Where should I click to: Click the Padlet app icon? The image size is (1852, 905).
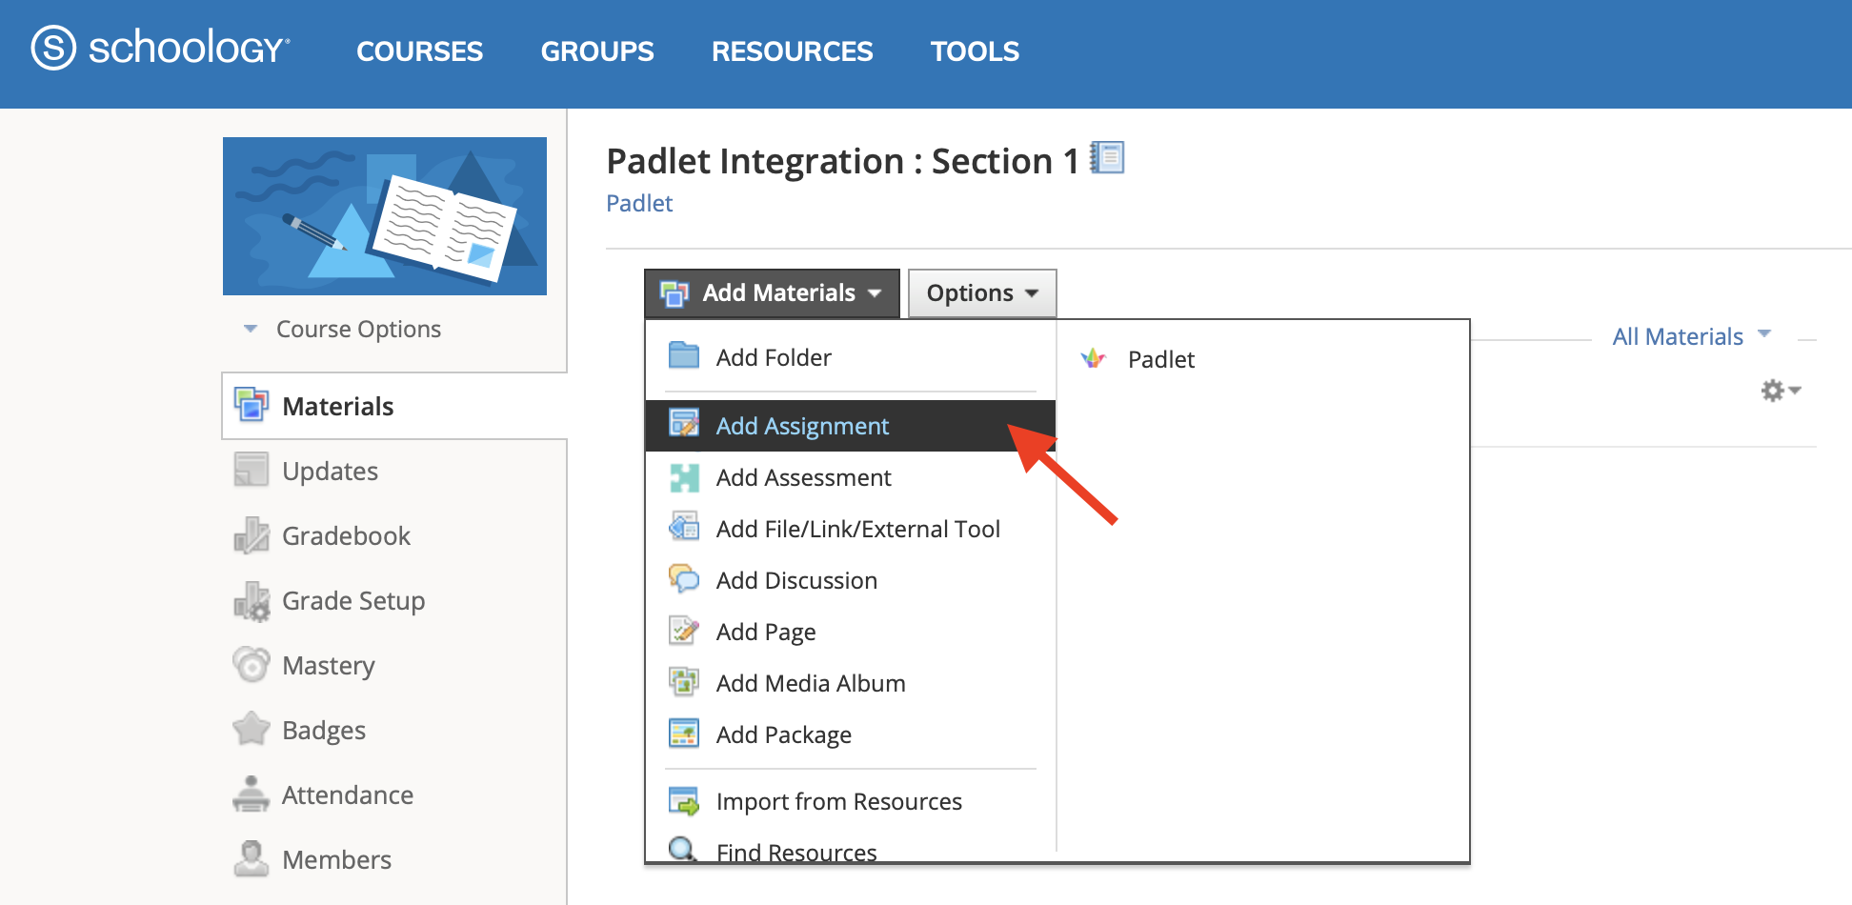click(1094, 359)
